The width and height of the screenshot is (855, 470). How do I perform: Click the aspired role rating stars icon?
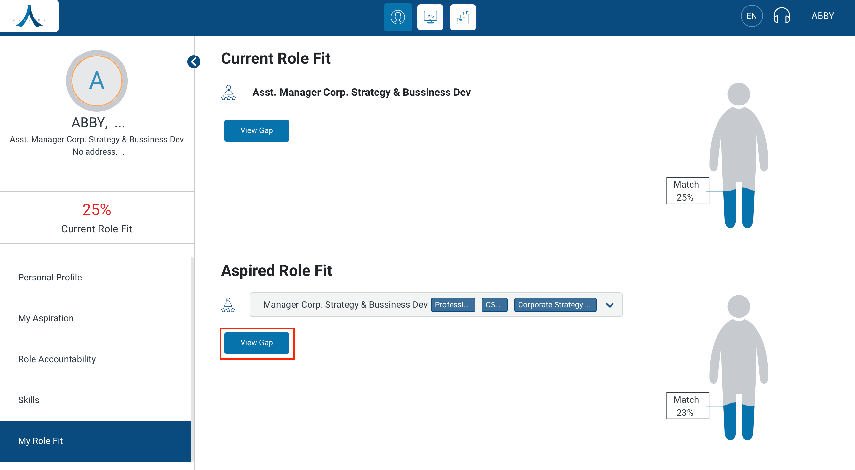228,305
